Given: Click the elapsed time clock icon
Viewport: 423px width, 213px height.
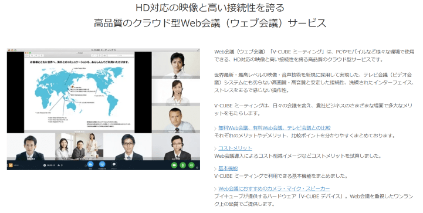Looking at the screenshot, I should click(45, 165).
